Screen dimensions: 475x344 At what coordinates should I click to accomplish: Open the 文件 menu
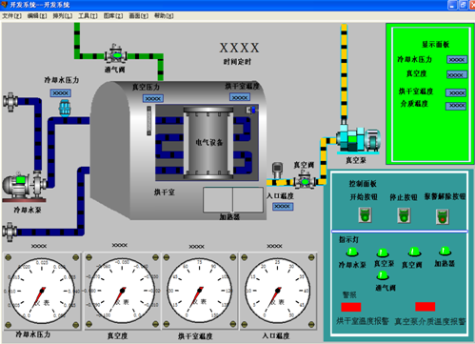(12, 15)
